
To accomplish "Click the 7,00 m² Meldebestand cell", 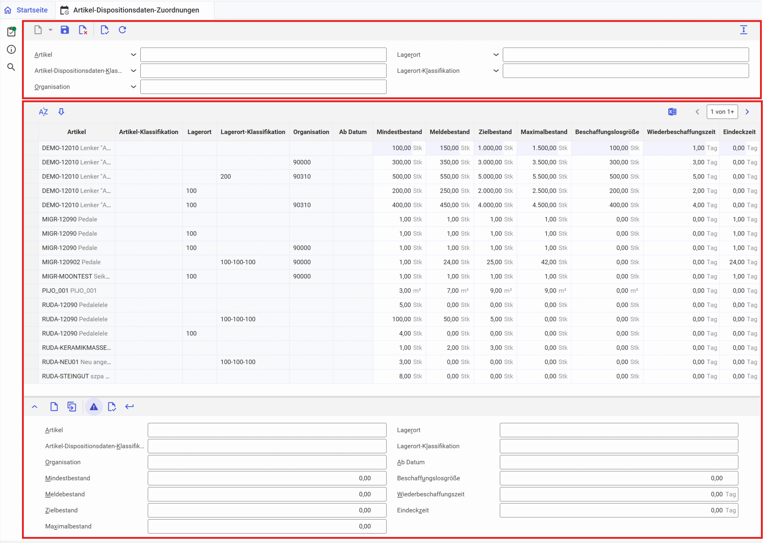I will [x=449, y=290].
